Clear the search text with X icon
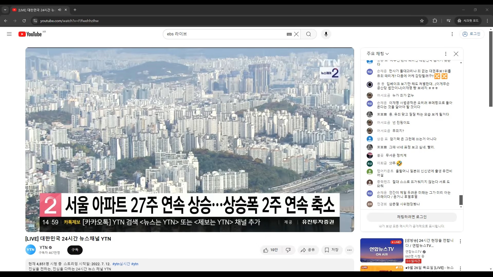Viewport: 493px width, 277px height. [296, 34]
